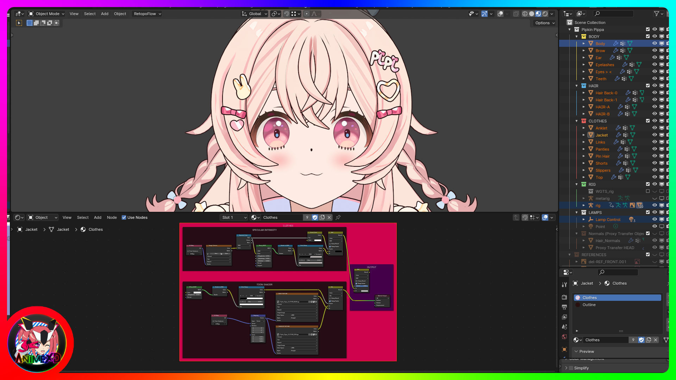Switch to rendered viewport shading

point(545,14)
